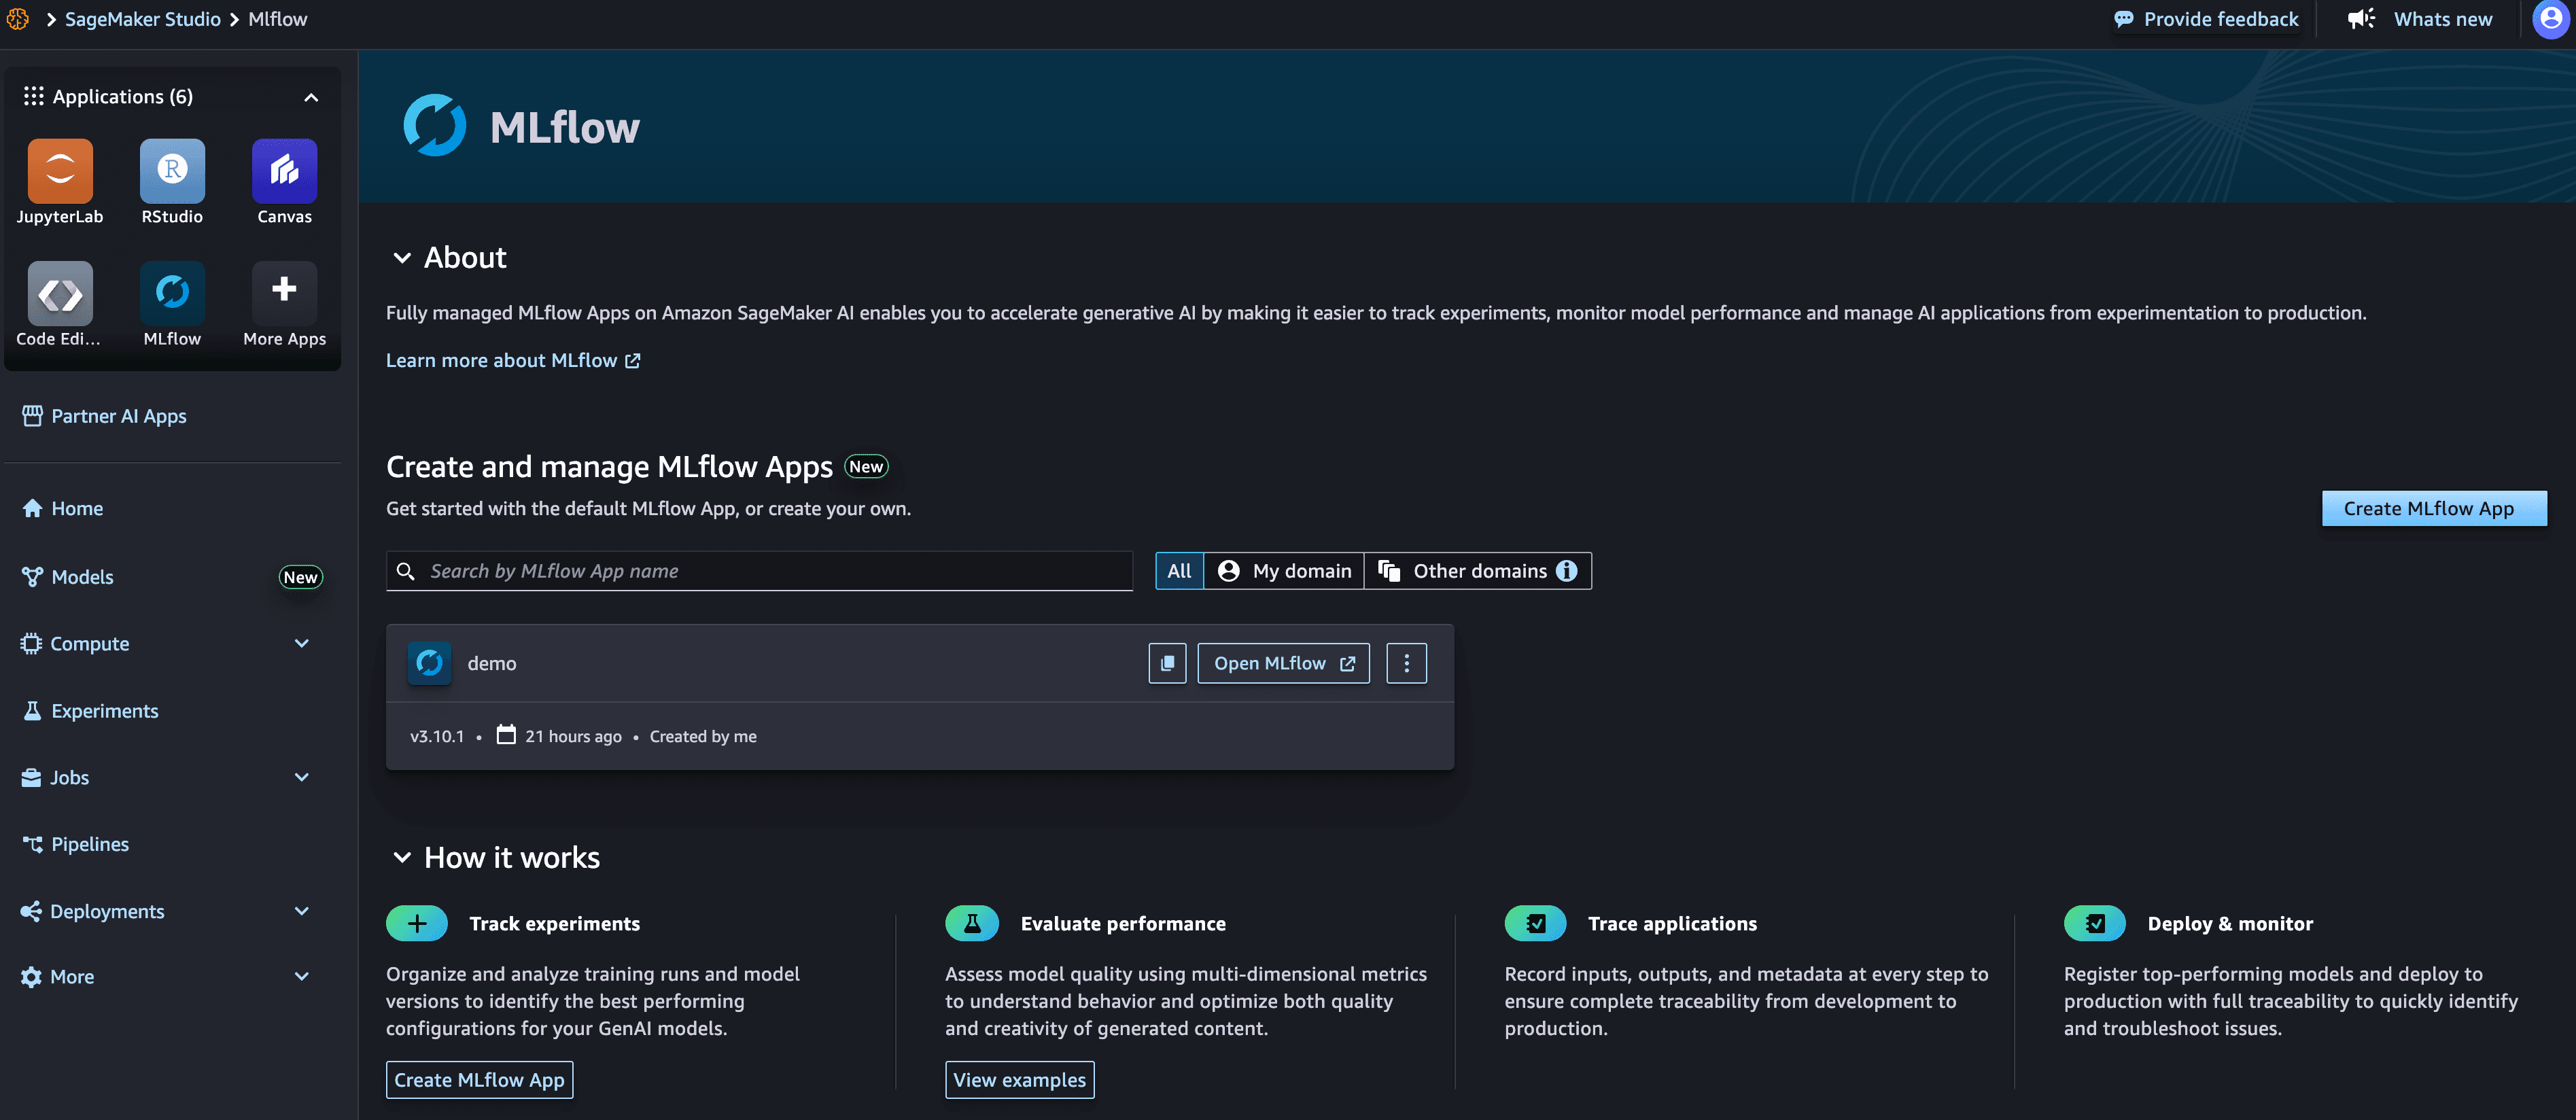Click the Created by me label
Image resolution: width=2576 pixels, height=1120 pixels.
click(x=703, y=737)
